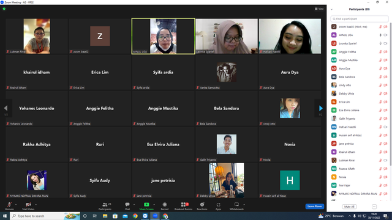Expand chat options arrow next to Chat
The width and height of the screenshot is (392, 220).
pos(134,205)
